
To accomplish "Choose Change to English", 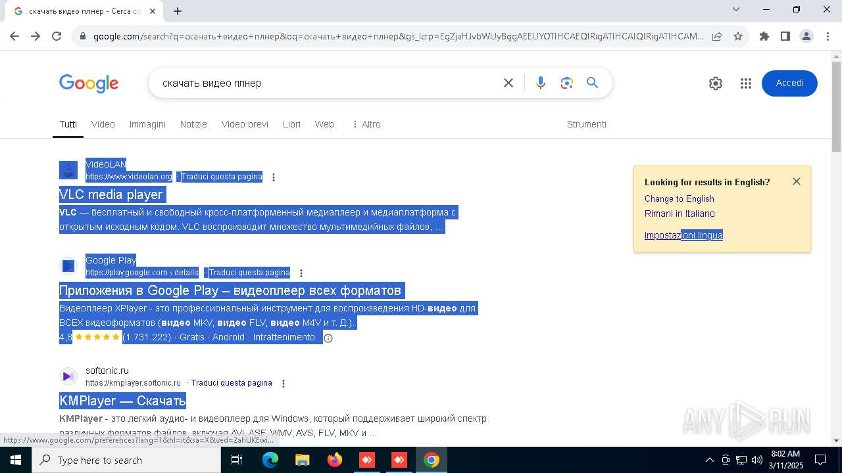I will tap(680, 198).
